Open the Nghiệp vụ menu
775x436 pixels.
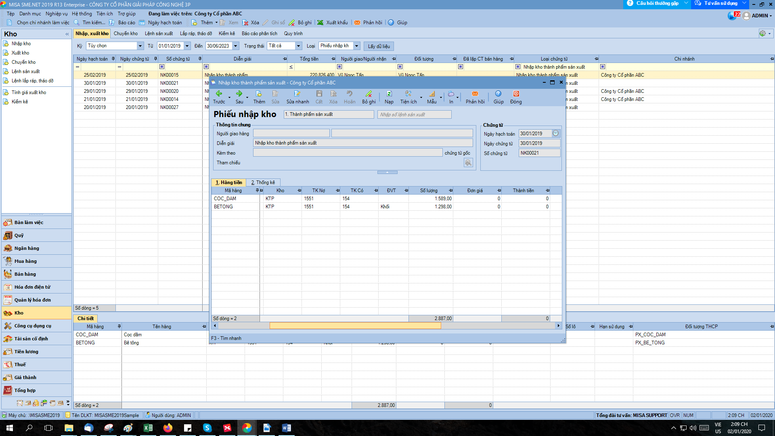[57, 14]
